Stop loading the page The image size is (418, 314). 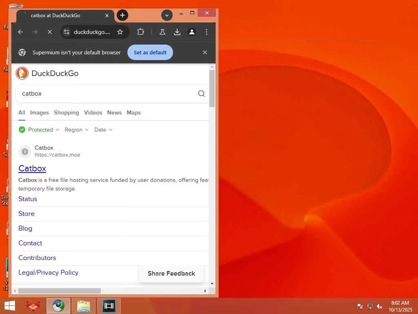pyautogui.click(x=49, y=32)
